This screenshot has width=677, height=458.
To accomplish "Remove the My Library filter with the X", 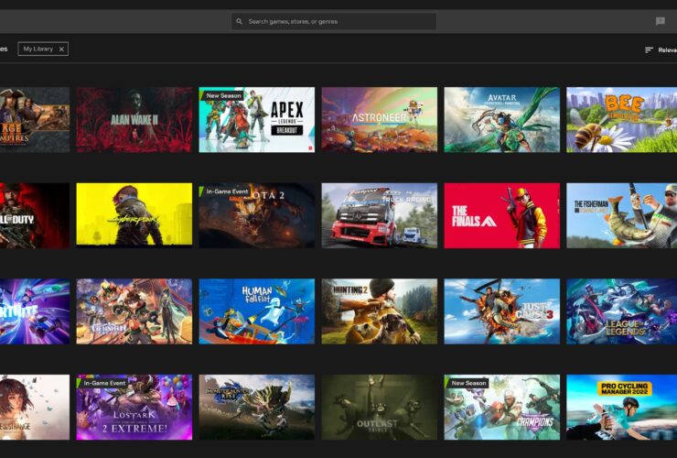I will [x=61, y=49].
